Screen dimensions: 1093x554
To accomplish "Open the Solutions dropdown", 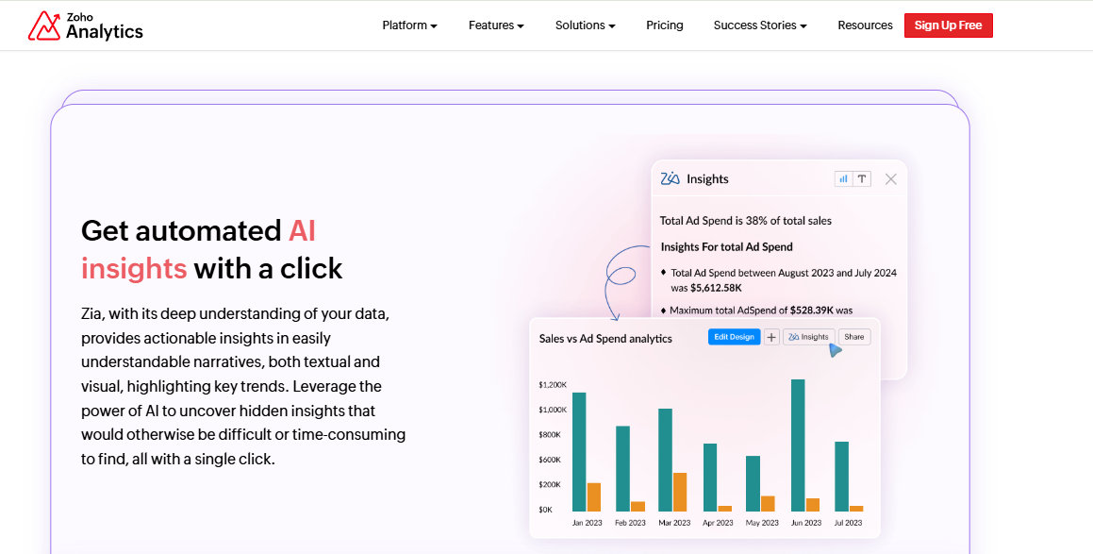I will [586, 25].
